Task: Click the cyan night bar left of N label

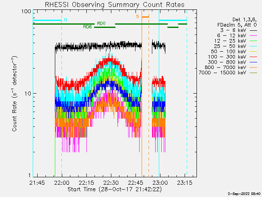Action: 47,21
